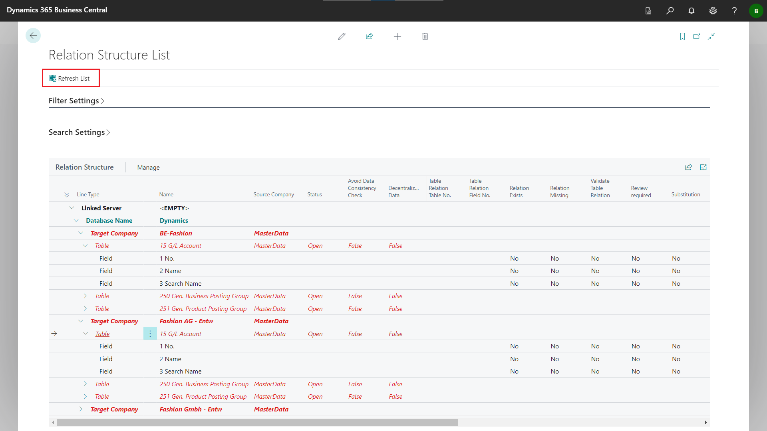This screenshot has width=767, height=431.
Task: Click Dynamics 365 Business Central title
Action: point(57,10)
